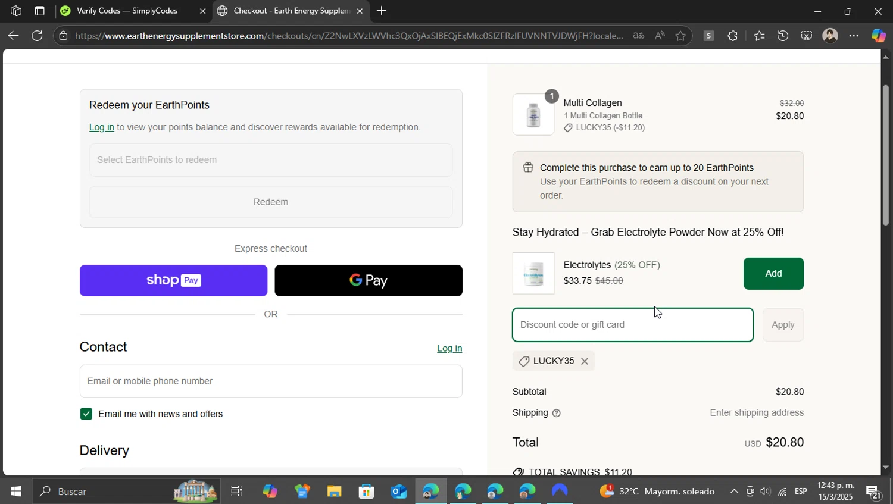Image resolution: width=893 pixels, height=504 pixels.
Task: Open screenshot capture icon in toolbar
Action: click(x=806, y=36)
